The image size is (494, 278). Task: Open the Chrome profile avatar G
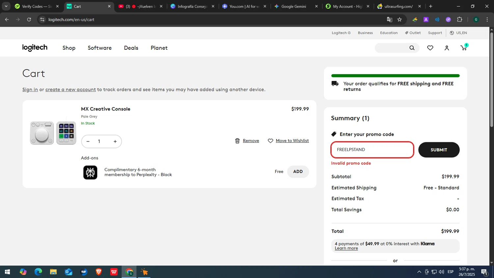(x=476, y=19)
